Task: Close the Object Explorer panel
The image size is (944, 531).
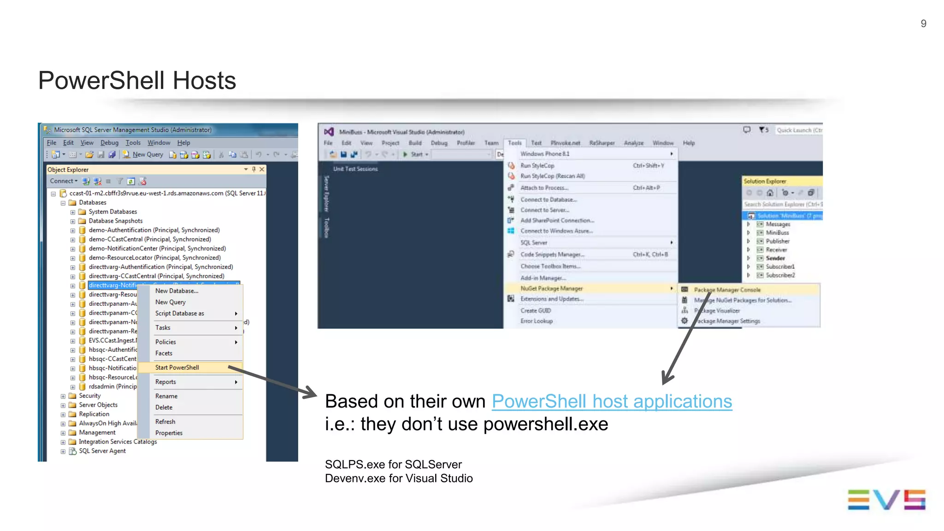Action: [262, 169]
